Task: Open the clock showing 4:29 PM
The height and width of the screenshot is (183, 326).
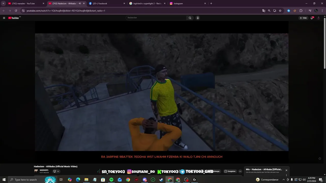Action: (x=311, y=180)
